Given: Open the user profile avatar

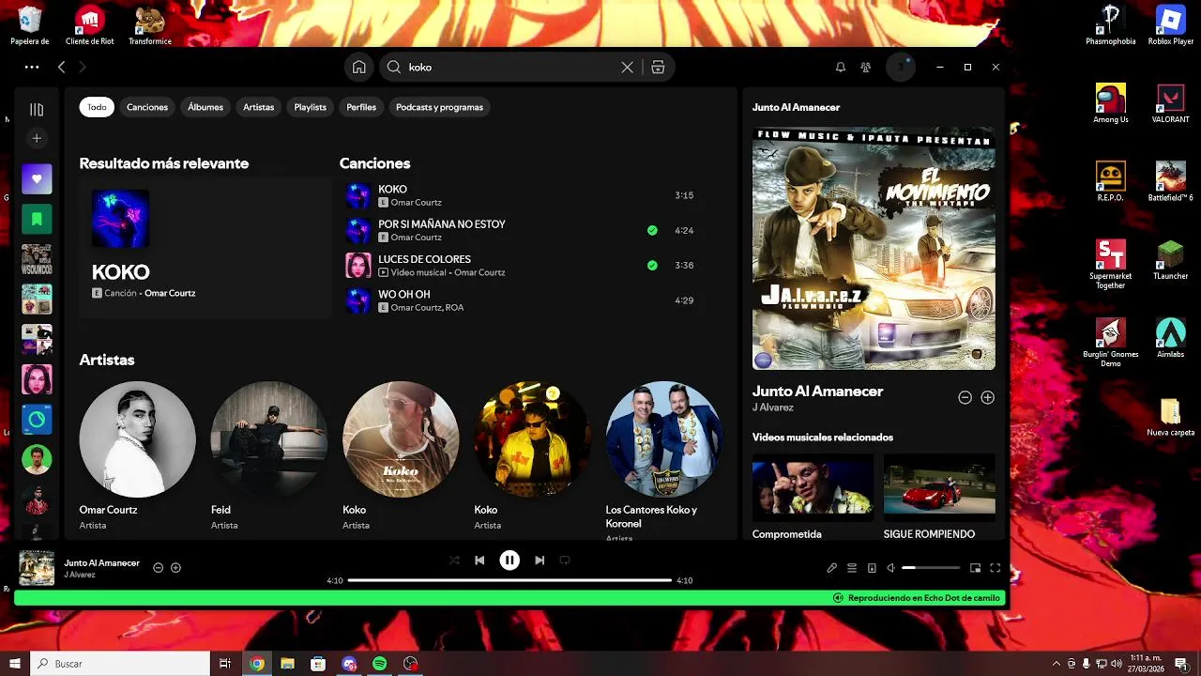Looking at the screenshot, I should [901, 68].
